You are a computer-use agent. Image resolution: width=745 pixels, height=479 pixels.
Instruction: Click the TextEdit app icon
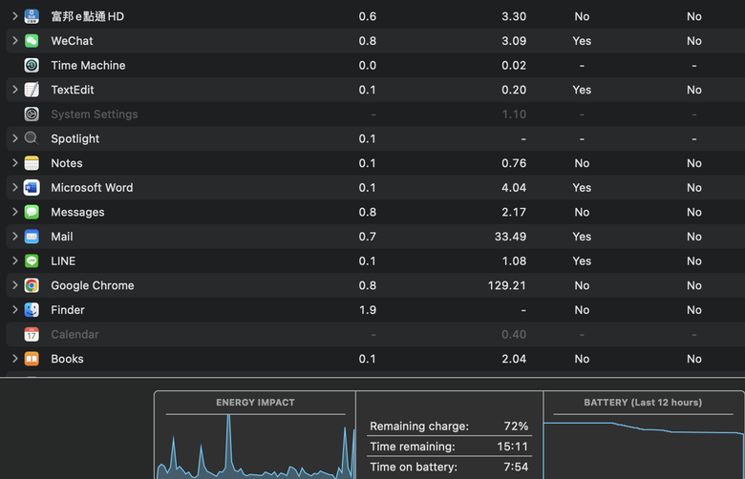pyautogui.click(x=32, y=90)
